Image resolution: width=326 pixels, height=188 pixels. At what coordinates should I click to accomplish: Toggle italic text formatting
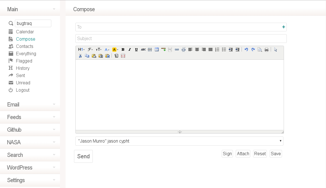click(x=130, y=50)
